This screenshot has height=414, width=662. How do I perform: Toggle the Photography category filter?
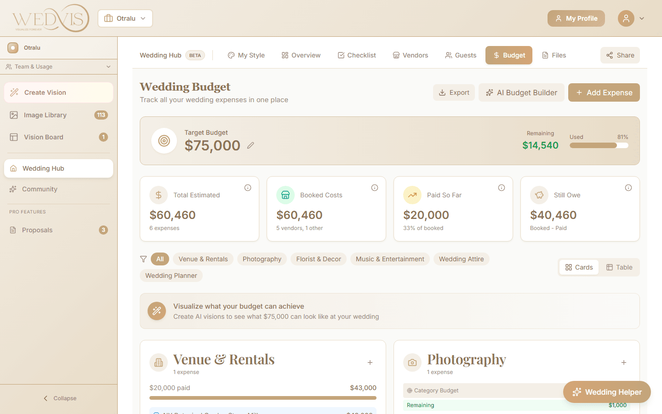(x=262, y=259)
